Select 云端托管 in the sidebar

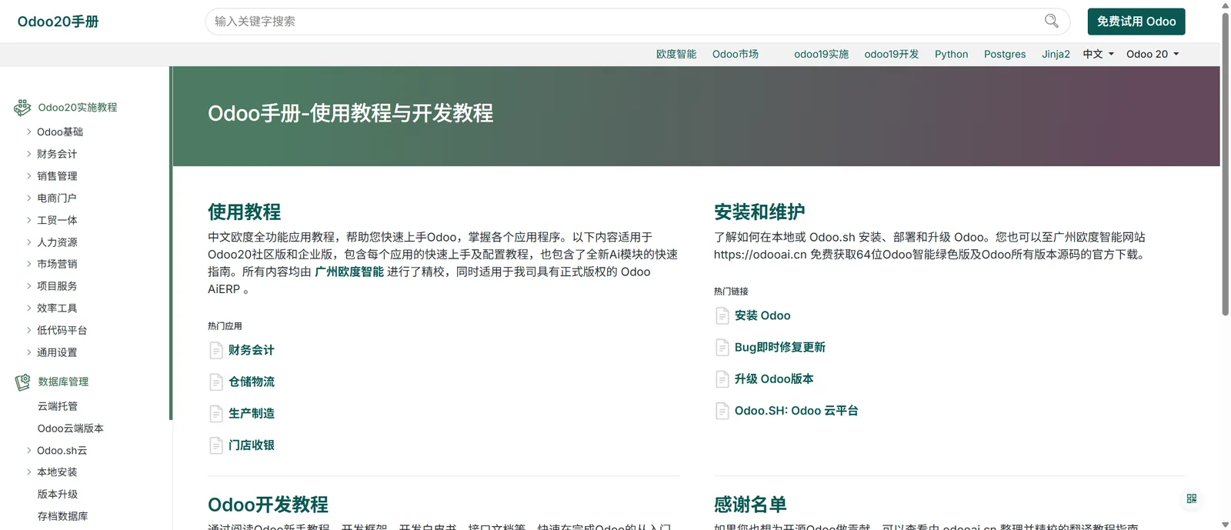click(58, 406)
